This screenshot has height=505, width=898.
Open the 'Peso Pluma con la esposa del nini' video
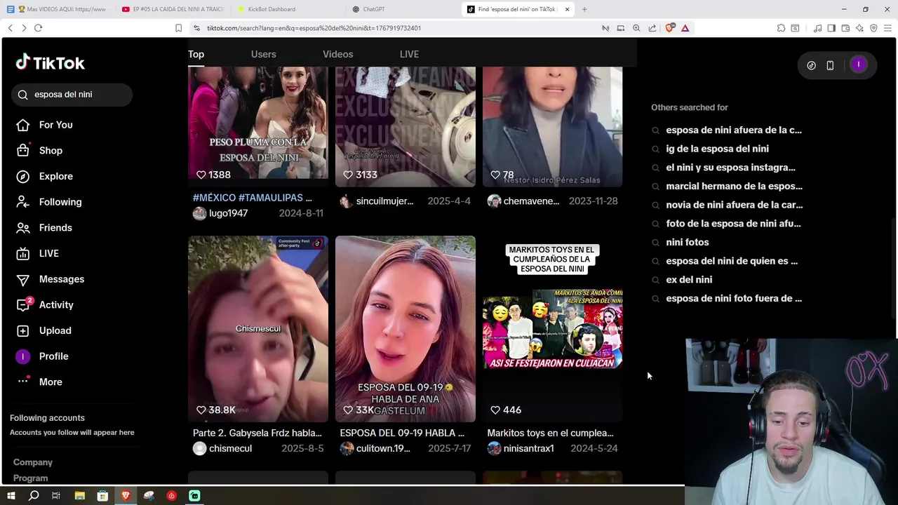257,126
